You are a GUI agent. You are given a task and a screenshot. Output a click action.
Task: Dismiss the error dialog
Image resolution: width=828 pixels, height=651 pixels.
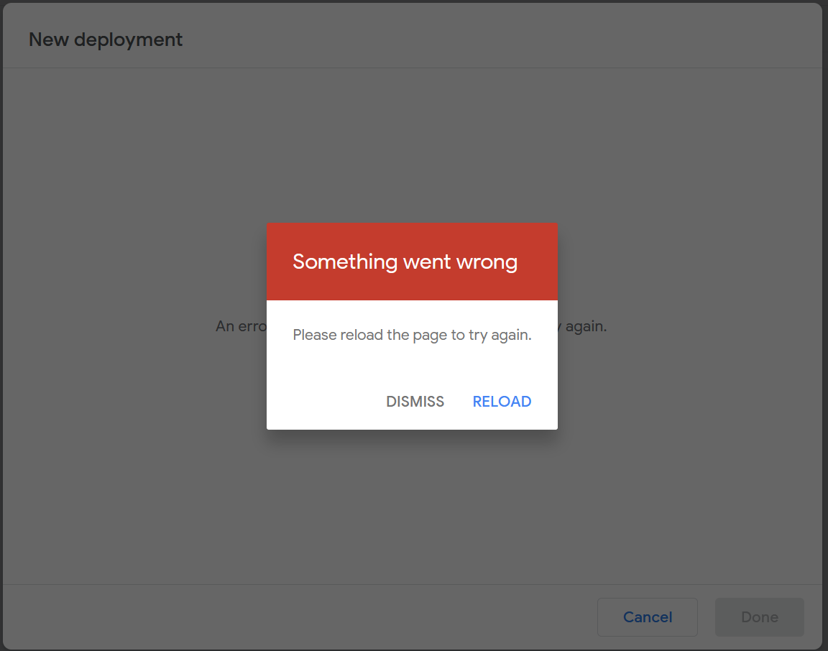click(x=415, y=401)
